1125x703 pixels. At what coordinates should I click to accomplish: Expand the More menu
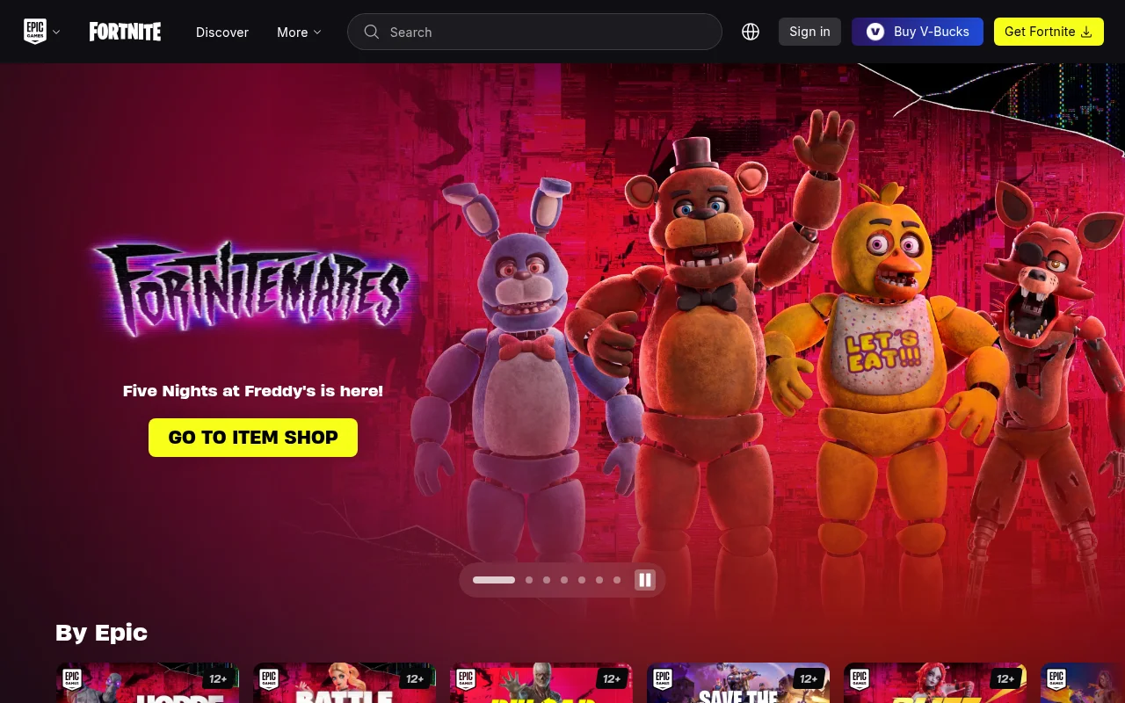(299, 32)
